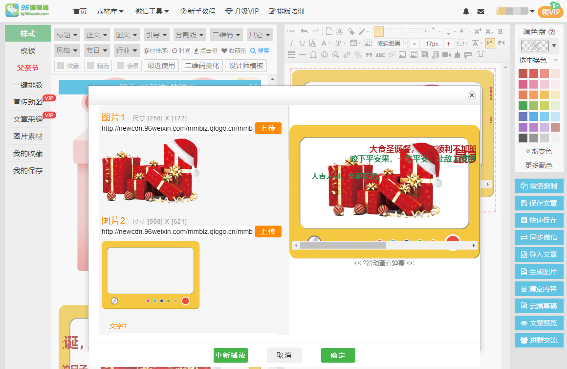The width and height of the screenshot is (567, 369).
Task: Switch to HTML source code view
Action: pyautogui.click(x=291, y=31)
